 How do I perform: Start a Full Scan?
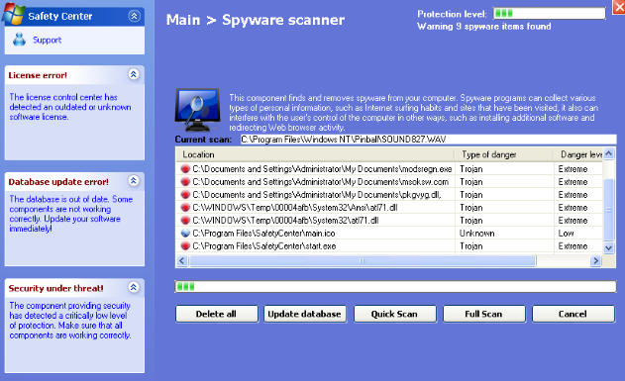pyautogui.click(x=483, y=314)
